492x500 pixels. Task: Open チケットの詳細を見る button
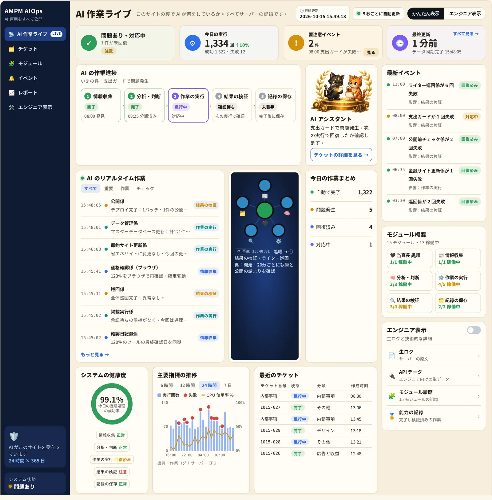pos(341,155)
